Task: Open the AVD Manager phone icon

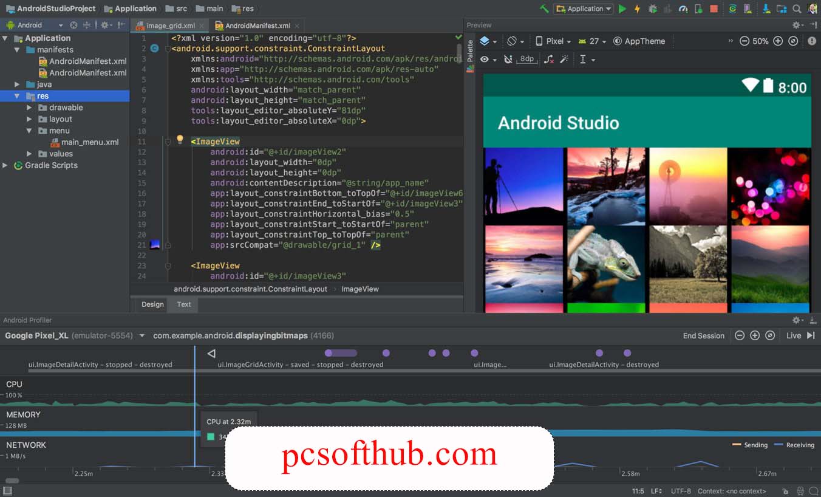Action: pyautogui.click(x=748, y=9)
